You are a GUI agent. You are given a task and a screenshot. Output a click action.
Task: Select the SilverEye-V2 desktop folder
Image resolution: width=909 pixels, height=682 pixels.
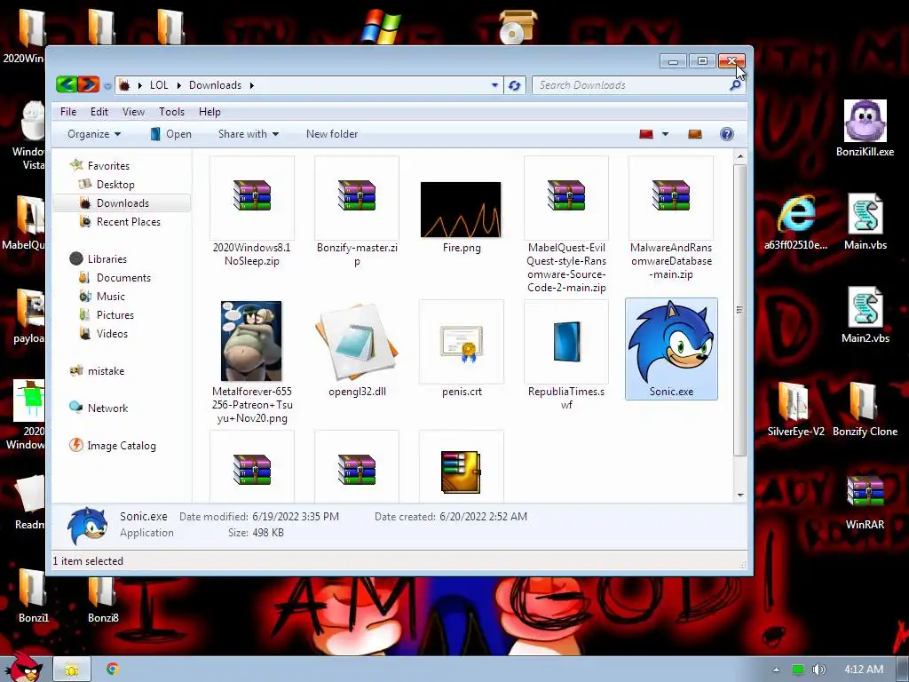click(x=795, y=408)
